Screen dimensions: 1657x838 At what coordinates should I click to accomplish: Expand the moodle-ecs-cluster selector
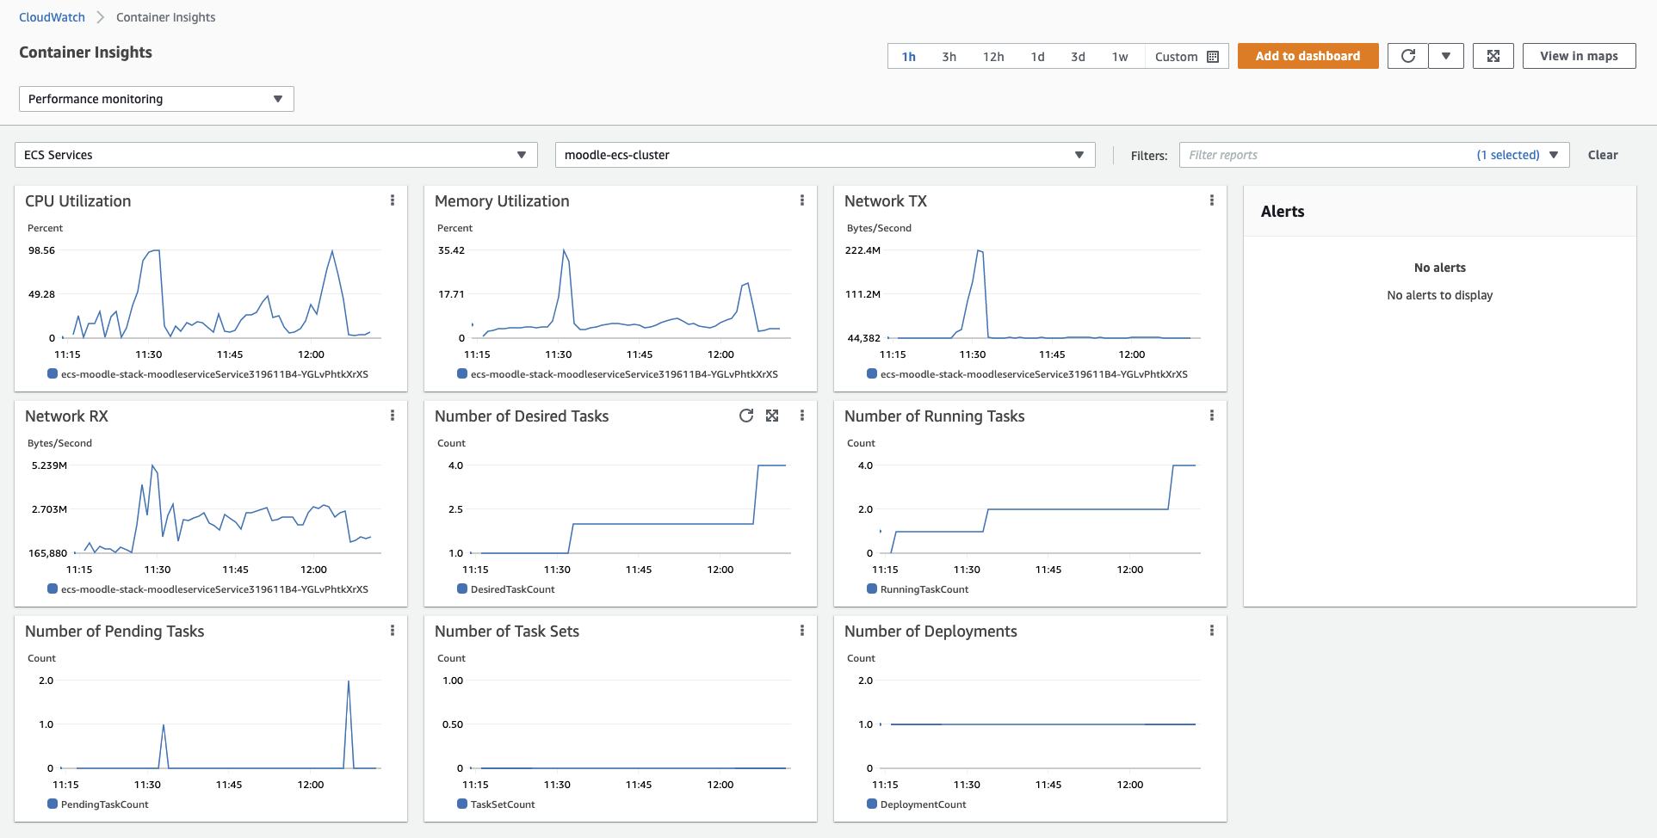825,155
